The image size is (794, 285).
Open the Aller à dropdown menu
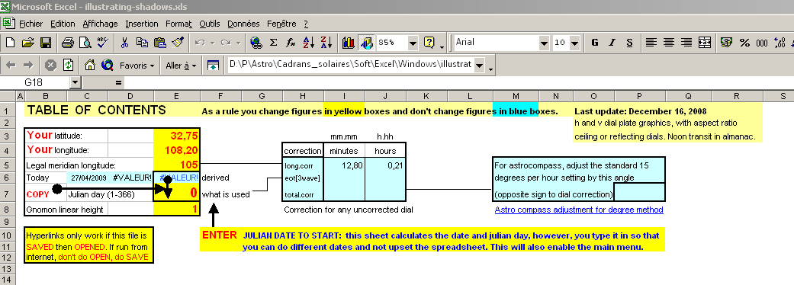181,66
